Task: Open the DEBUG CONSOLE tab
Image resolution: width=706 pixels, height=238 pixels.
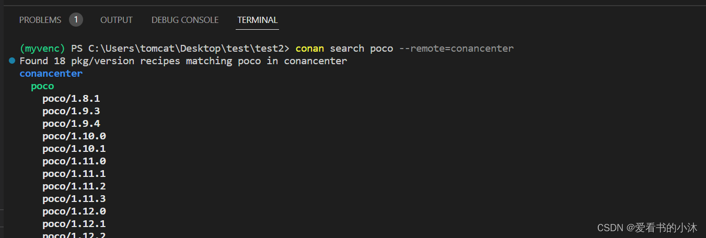Action: pyautogui.click(x=185, y=20)
